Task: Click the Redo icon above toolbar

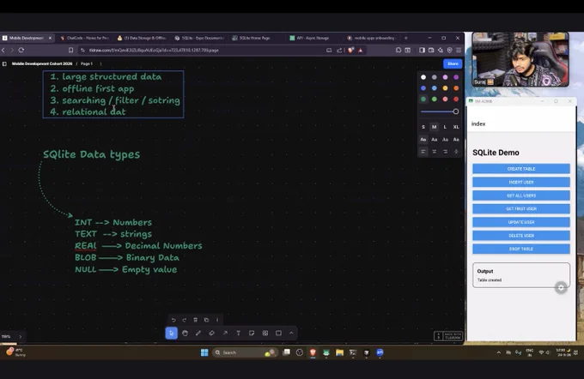Action: [x=185, y=320]
